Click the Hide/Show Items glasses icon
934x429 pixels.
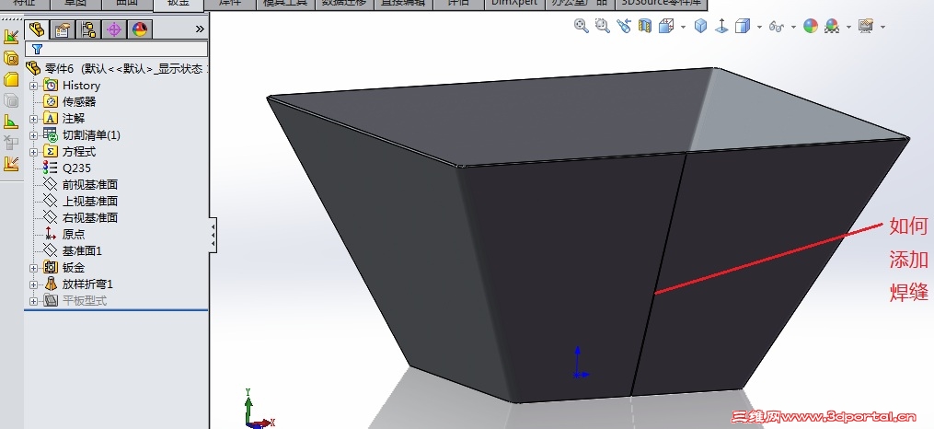776,27
